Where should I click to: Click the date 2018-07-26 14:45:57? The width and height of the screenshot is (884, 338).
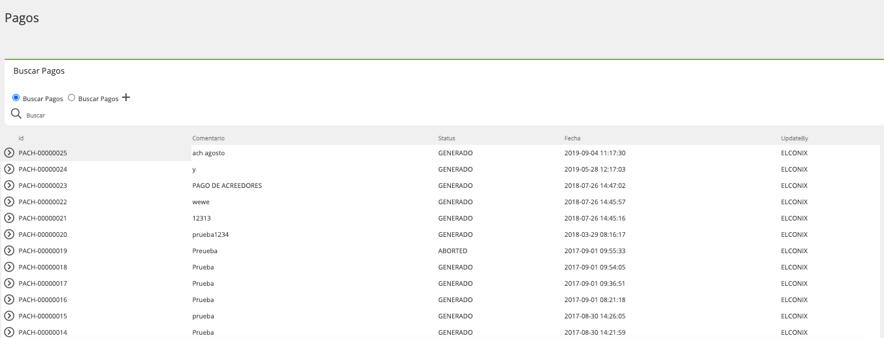click(595, 202)
